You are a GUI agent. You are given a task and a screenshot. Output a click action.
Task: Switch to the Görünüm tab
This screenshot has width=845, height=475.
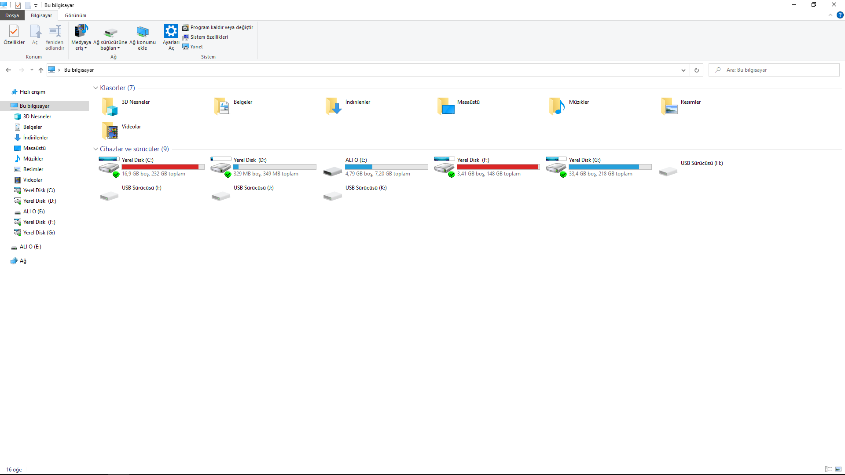coord(75,15)
